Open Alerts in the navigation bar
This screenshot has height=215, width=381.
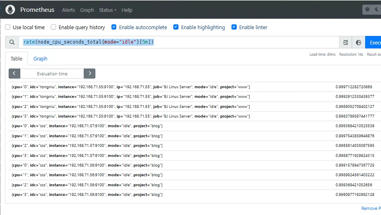click(x=68, y=10)
